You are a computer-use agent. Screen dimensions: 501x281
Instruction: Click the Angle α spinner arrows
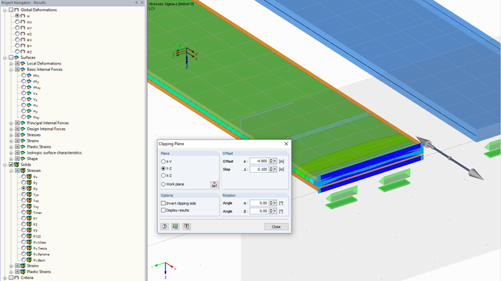click(271, 203)
